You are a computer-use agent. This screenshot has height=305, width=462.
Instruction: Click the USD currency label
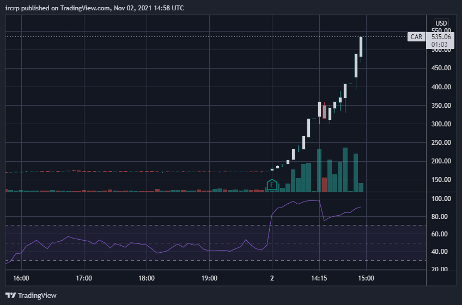[441, 23]
